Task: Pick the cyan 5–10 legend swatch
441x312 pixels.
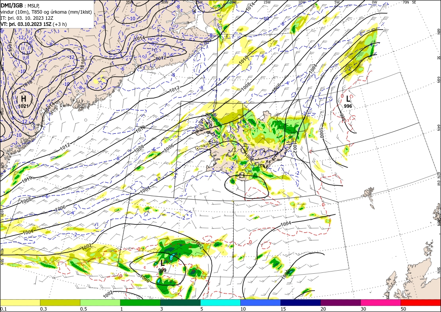Action: tap(220, 302)
